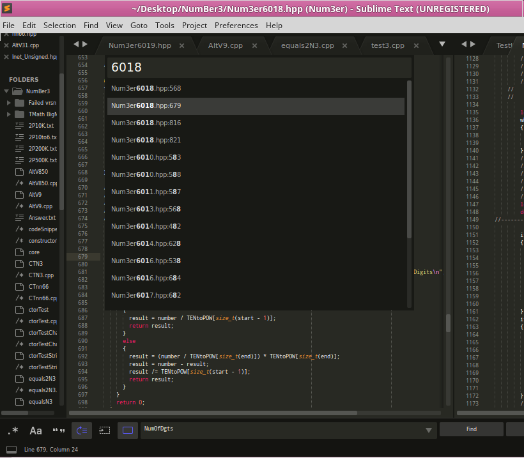Close the test3.cpp tab

click(417, 45)
